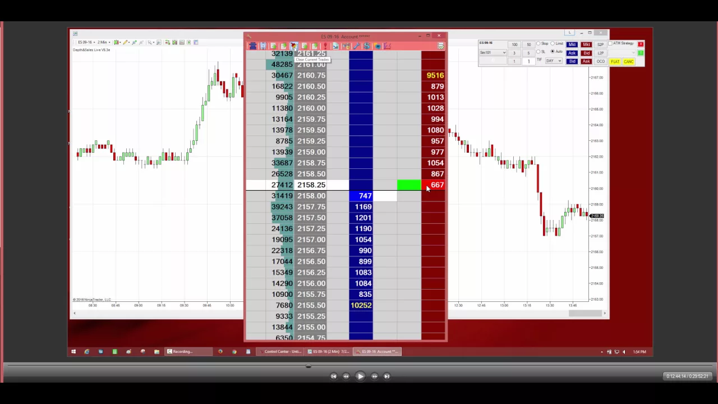Viewport: 718px width, 404px height.
Task: Click the chart lines icon in DOM toolbar
Action: pyautogui.click(x=387, y=46)
